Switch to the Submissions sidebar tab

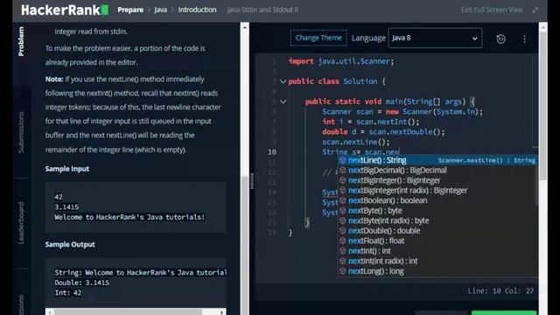(21, 132)
